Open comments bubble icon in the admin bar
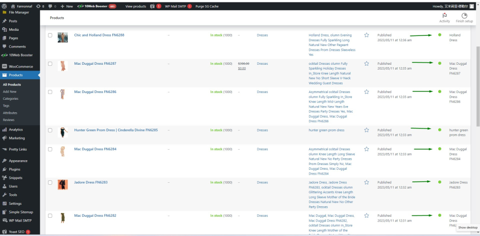The image size is (480, 236). 50,6
